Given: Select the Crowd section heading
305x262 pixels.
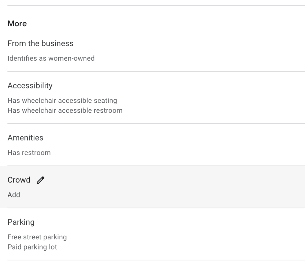Looking at the screenshot, I should coord(19,180).
